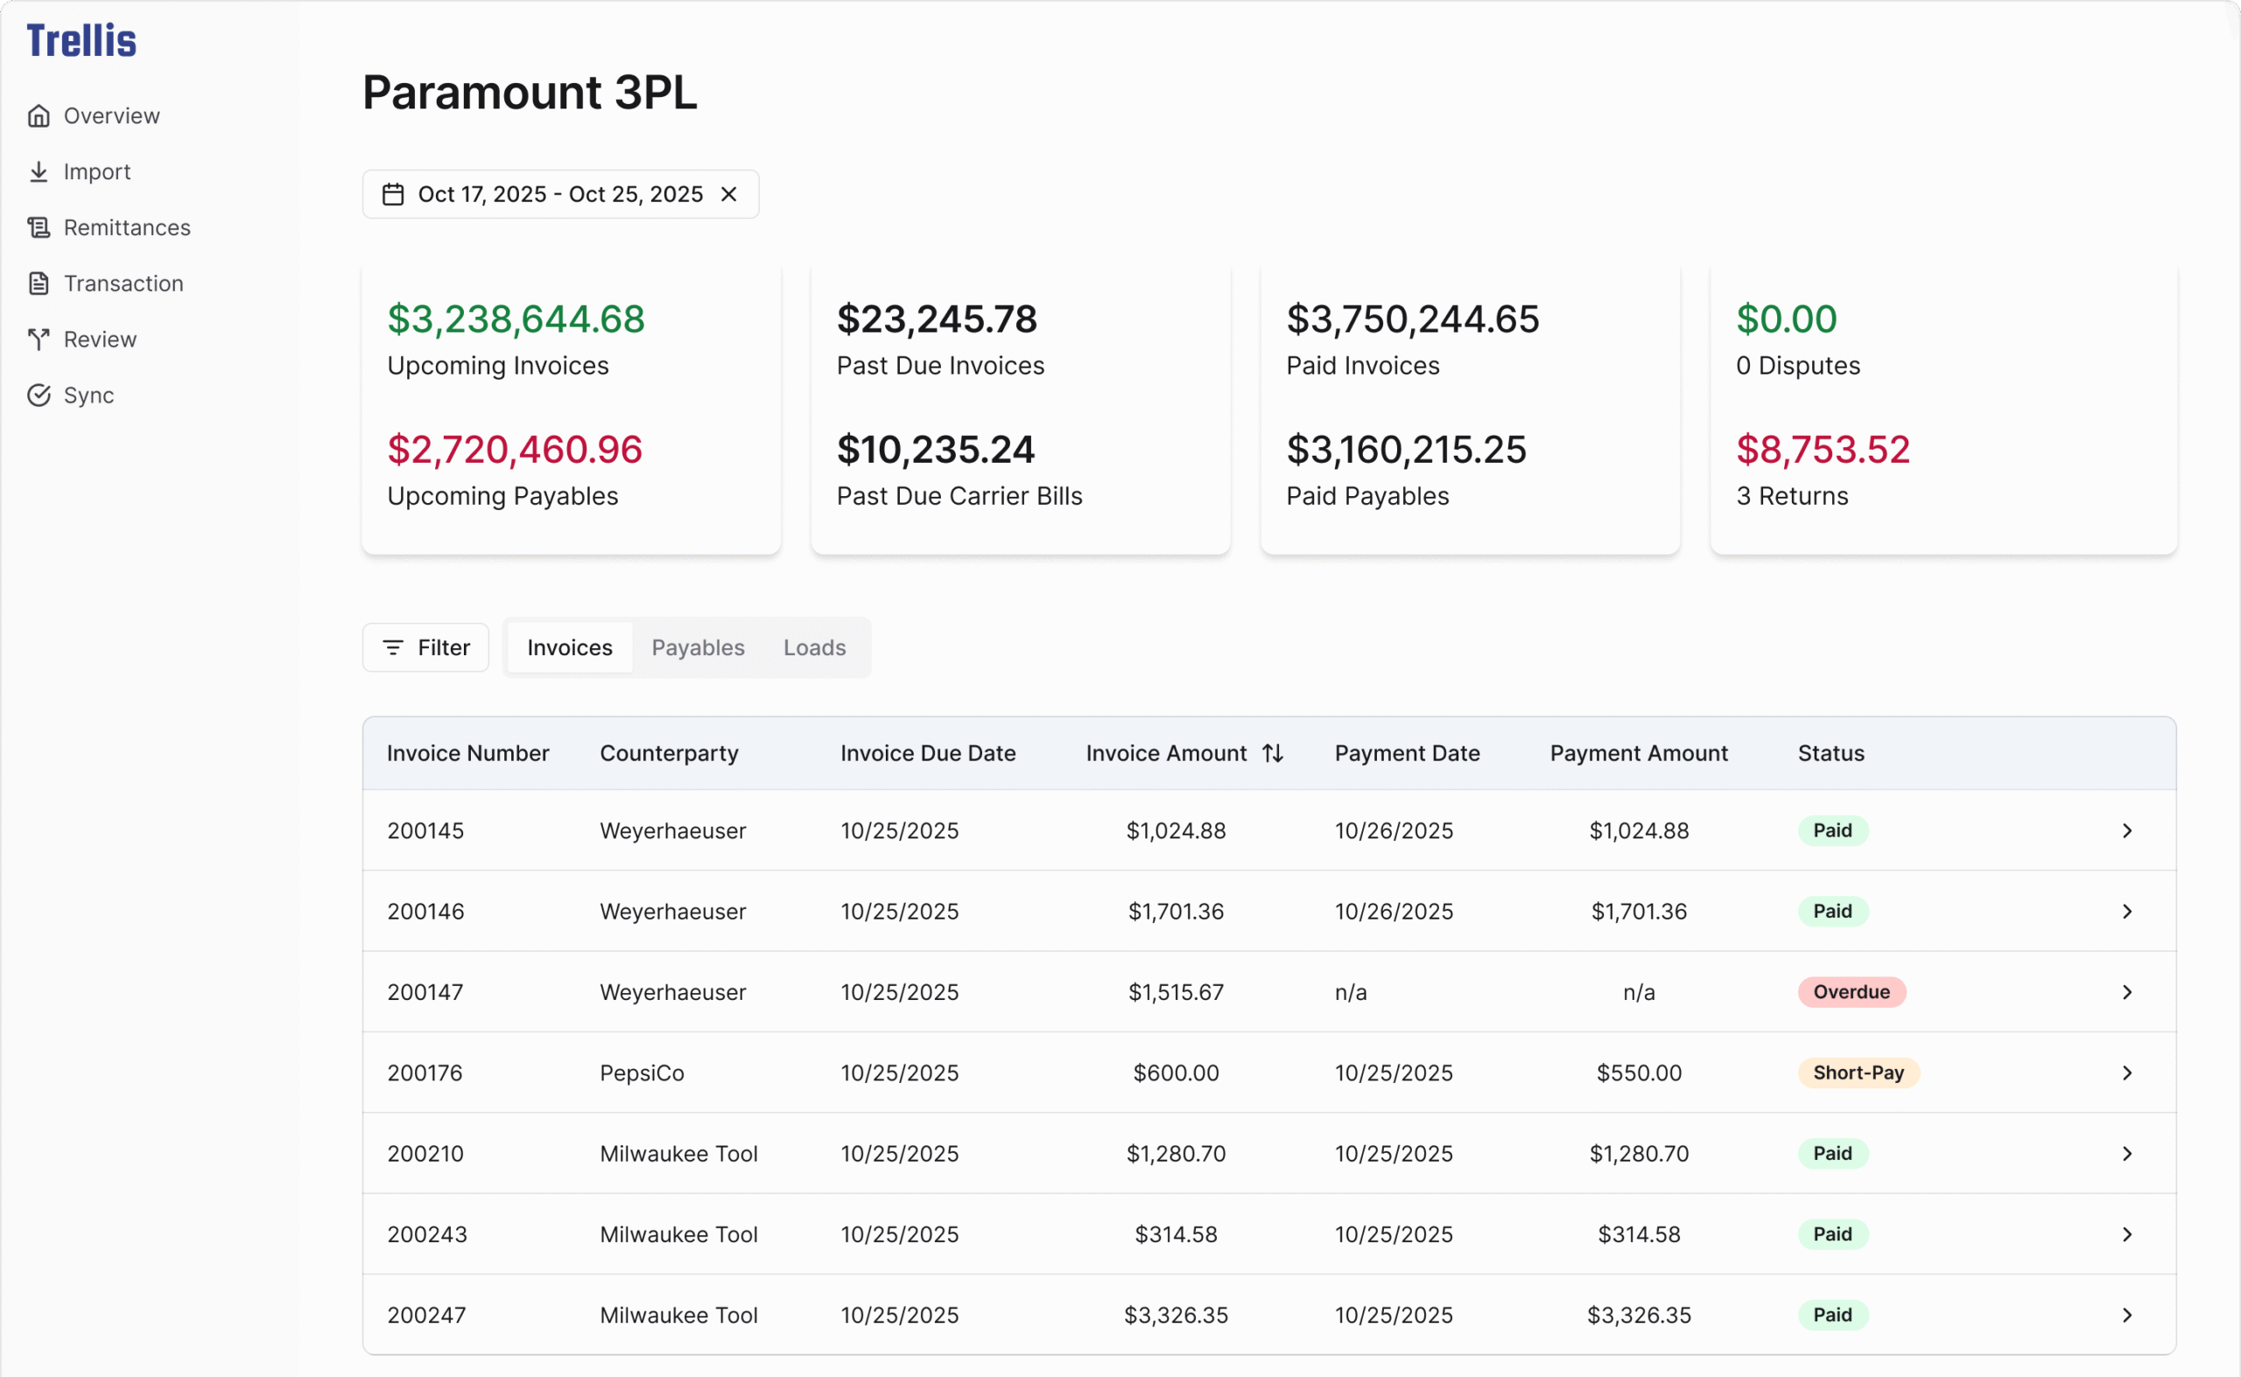Expand invoice 200145 row chevron
This screenshot has height=1377, width=2241.
(2126, 830)
